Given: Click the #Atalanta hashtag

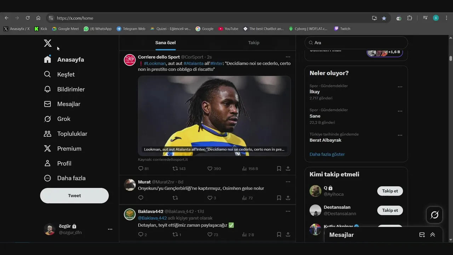Looking at the screenshot, I should pyautogui.click(x=194, y=63).
